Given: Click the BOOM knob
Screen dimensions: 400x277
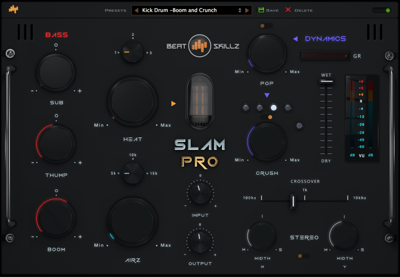Looking at the screenshot, I should coord(56,218).
